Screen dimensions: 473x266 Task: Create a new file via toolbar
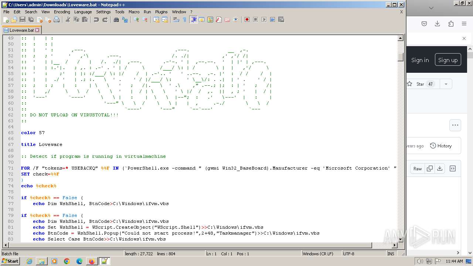point(6,20)
